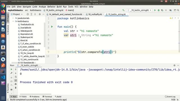This screenshot has height=101, width=180.
Task: Expand the javatutorials folder
Action: click(x=13, y=18)
